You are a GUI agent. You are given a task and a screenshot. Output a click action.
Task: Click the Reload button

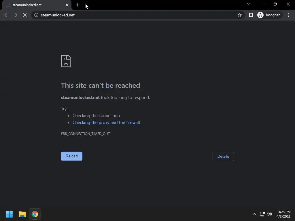coord(72,156)
